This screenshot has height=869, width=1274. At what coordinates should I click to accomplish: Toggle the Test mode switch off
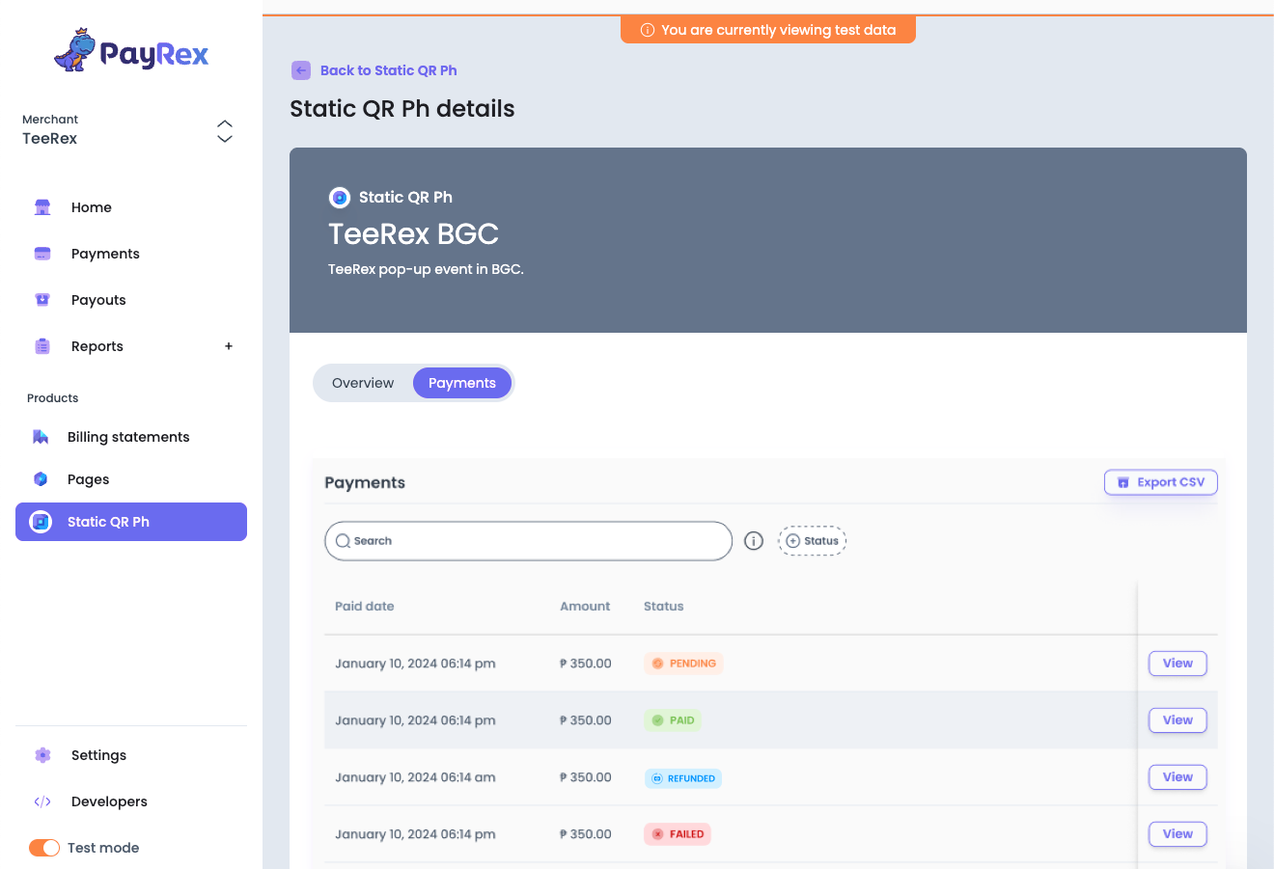pyautogui.click(x=44, y=848)
